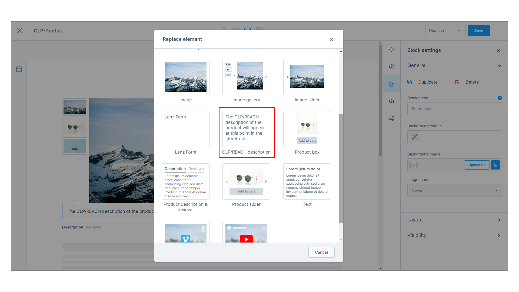The image size is (519, 292).
Task: Click the Background colour text field
Action: tap(462, 137)
